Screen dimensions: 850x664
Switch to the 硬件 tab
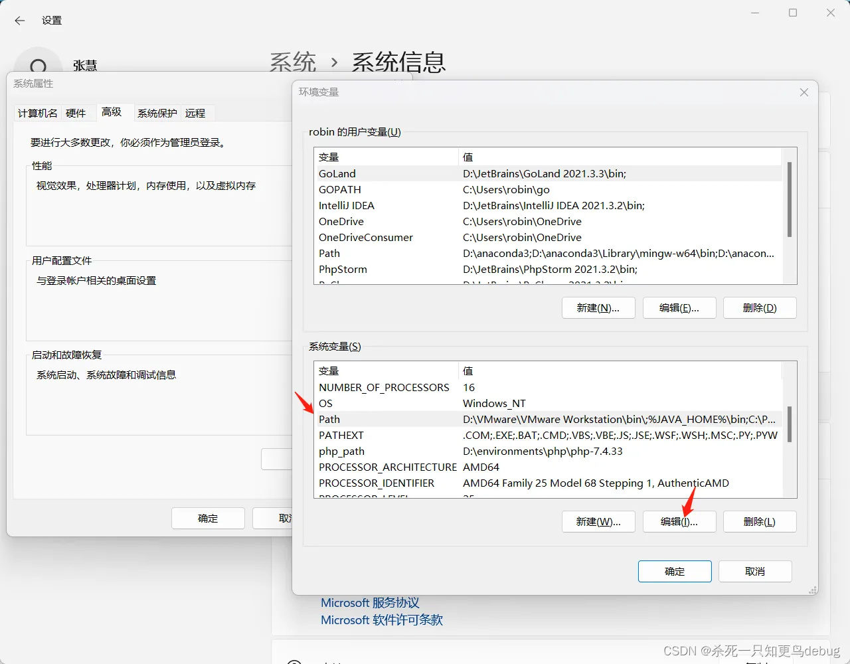tap(76, 113)
